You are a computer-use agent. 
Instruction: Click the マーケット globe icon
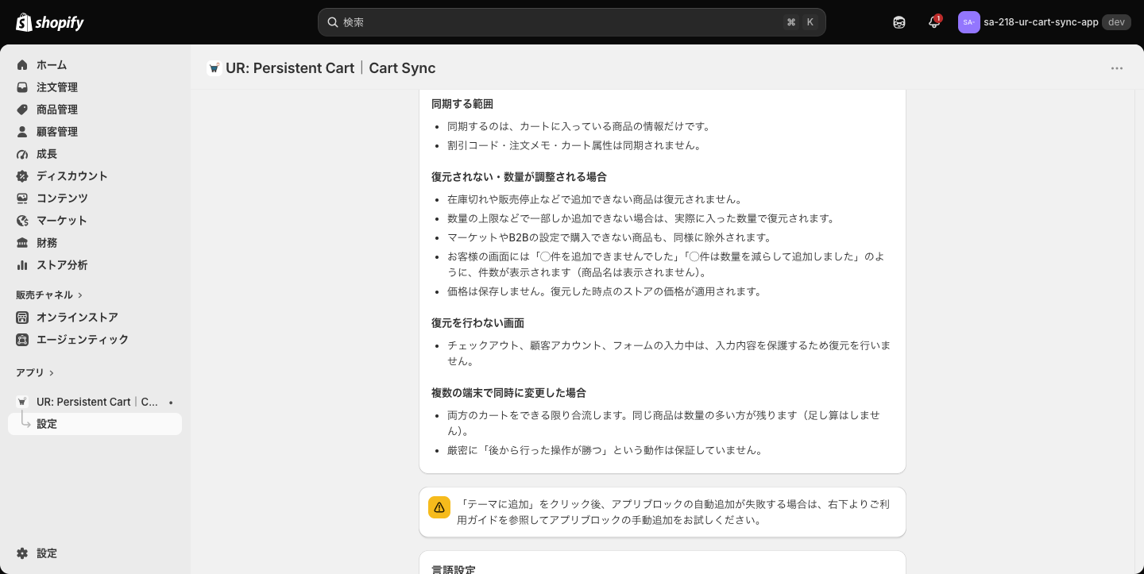22,221
